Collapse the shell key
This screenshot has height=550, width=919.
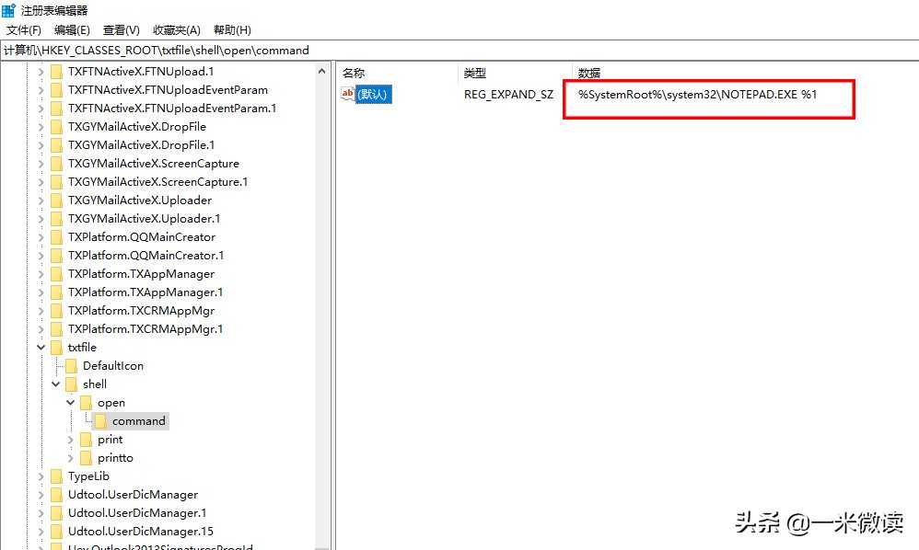pos(55,384)
